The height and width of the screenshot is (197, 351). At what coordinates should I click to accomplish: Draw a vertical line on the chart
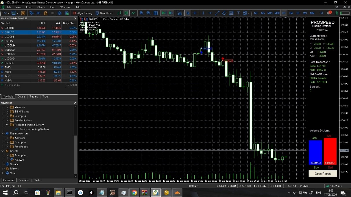(203, 13)
